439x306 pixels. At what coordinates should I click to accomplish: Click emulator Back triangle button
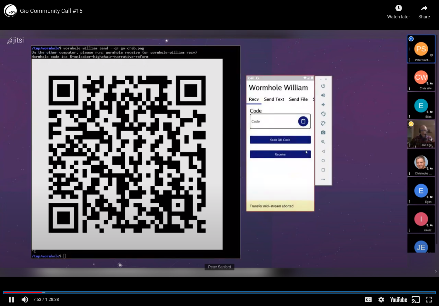(323, 151)
